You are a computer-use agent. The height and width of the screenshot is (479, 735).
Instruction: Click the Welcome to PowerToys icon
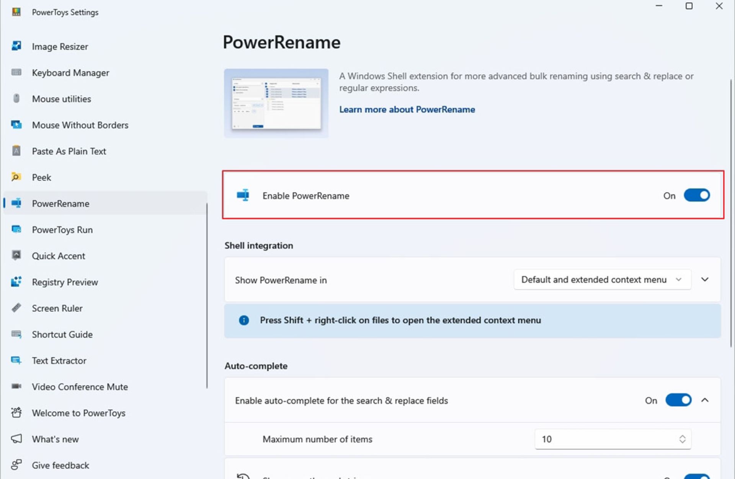(16, 412)
